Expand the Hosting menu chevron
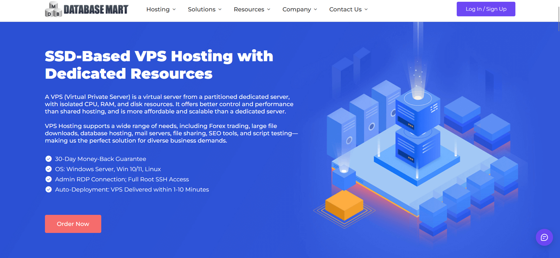The width and height of the screenshot is (560, 258). point(174,9)
